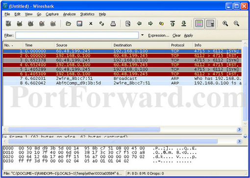The image size is (250, 178).
Task: Jump to first packet icon
Action: 173,23
